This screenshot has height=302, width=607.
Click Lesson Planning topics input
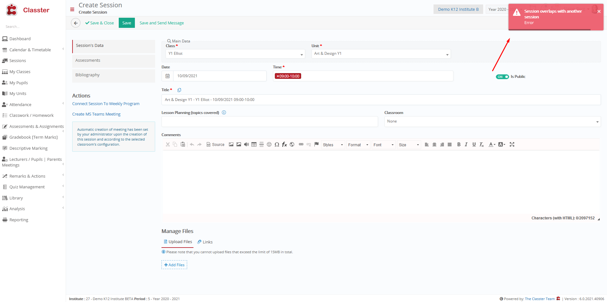pyautogui.click(x=269, y=122)
